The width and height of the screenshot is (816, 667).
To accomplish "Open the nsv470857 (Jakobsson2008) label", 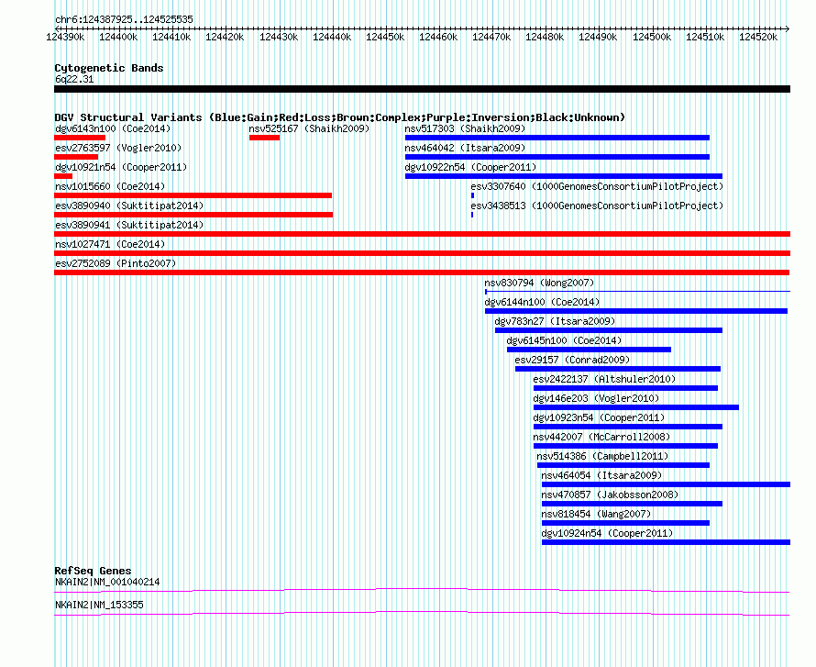I will coord(610,495).
